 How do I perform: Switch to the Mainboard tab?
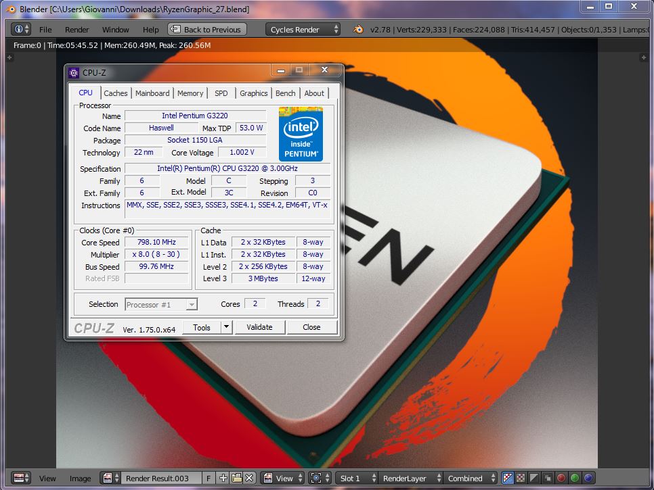[x=152, y=93]
